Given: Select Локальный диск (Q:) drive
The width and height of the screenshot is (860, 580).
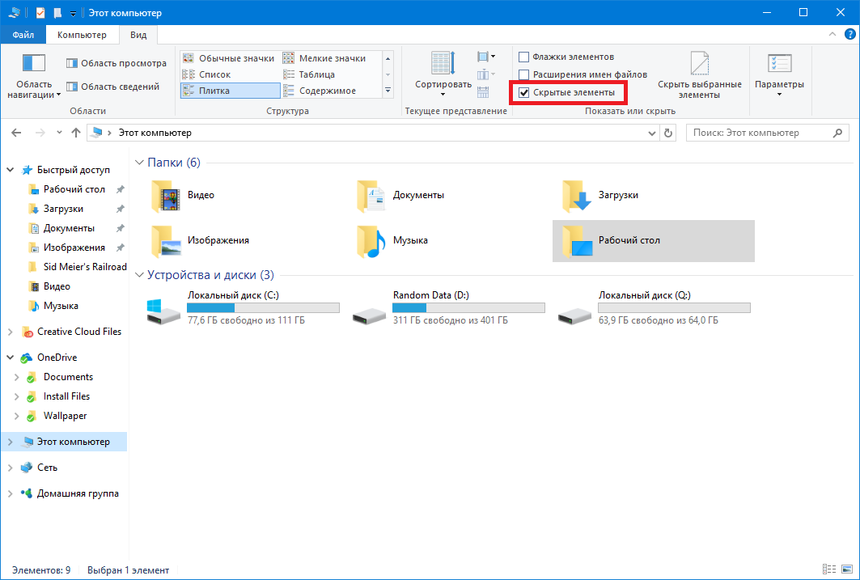Looking at the screenshot, I should (x=654, y=308).
